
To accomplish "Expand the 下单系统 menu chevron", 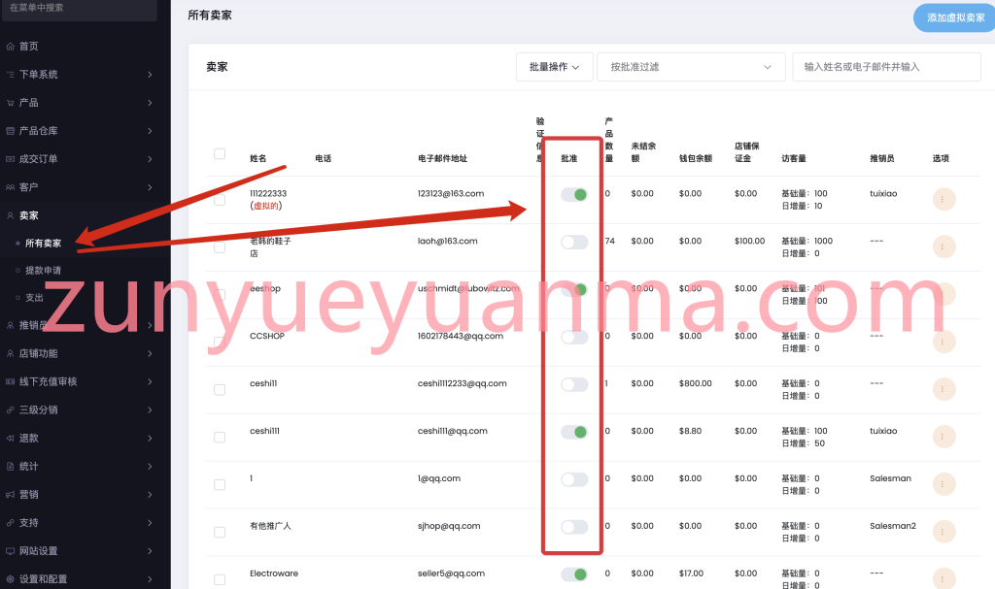I will [x=150, y=74].
